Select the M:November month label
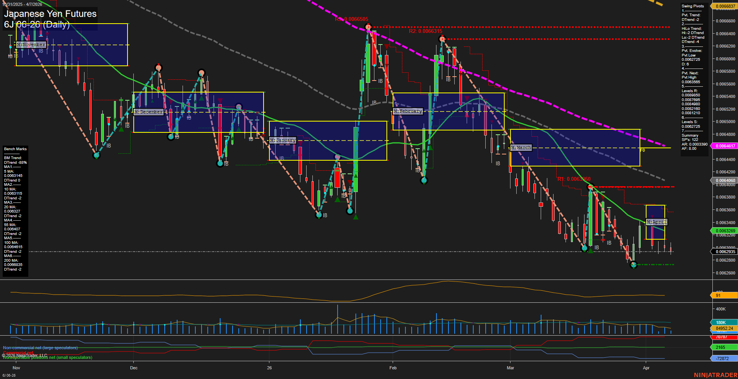 [31, 45]
